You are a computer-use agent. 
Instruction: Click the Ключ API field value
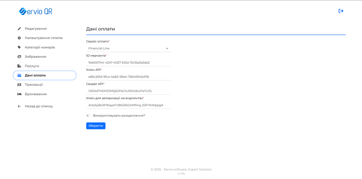pos(128,76)
